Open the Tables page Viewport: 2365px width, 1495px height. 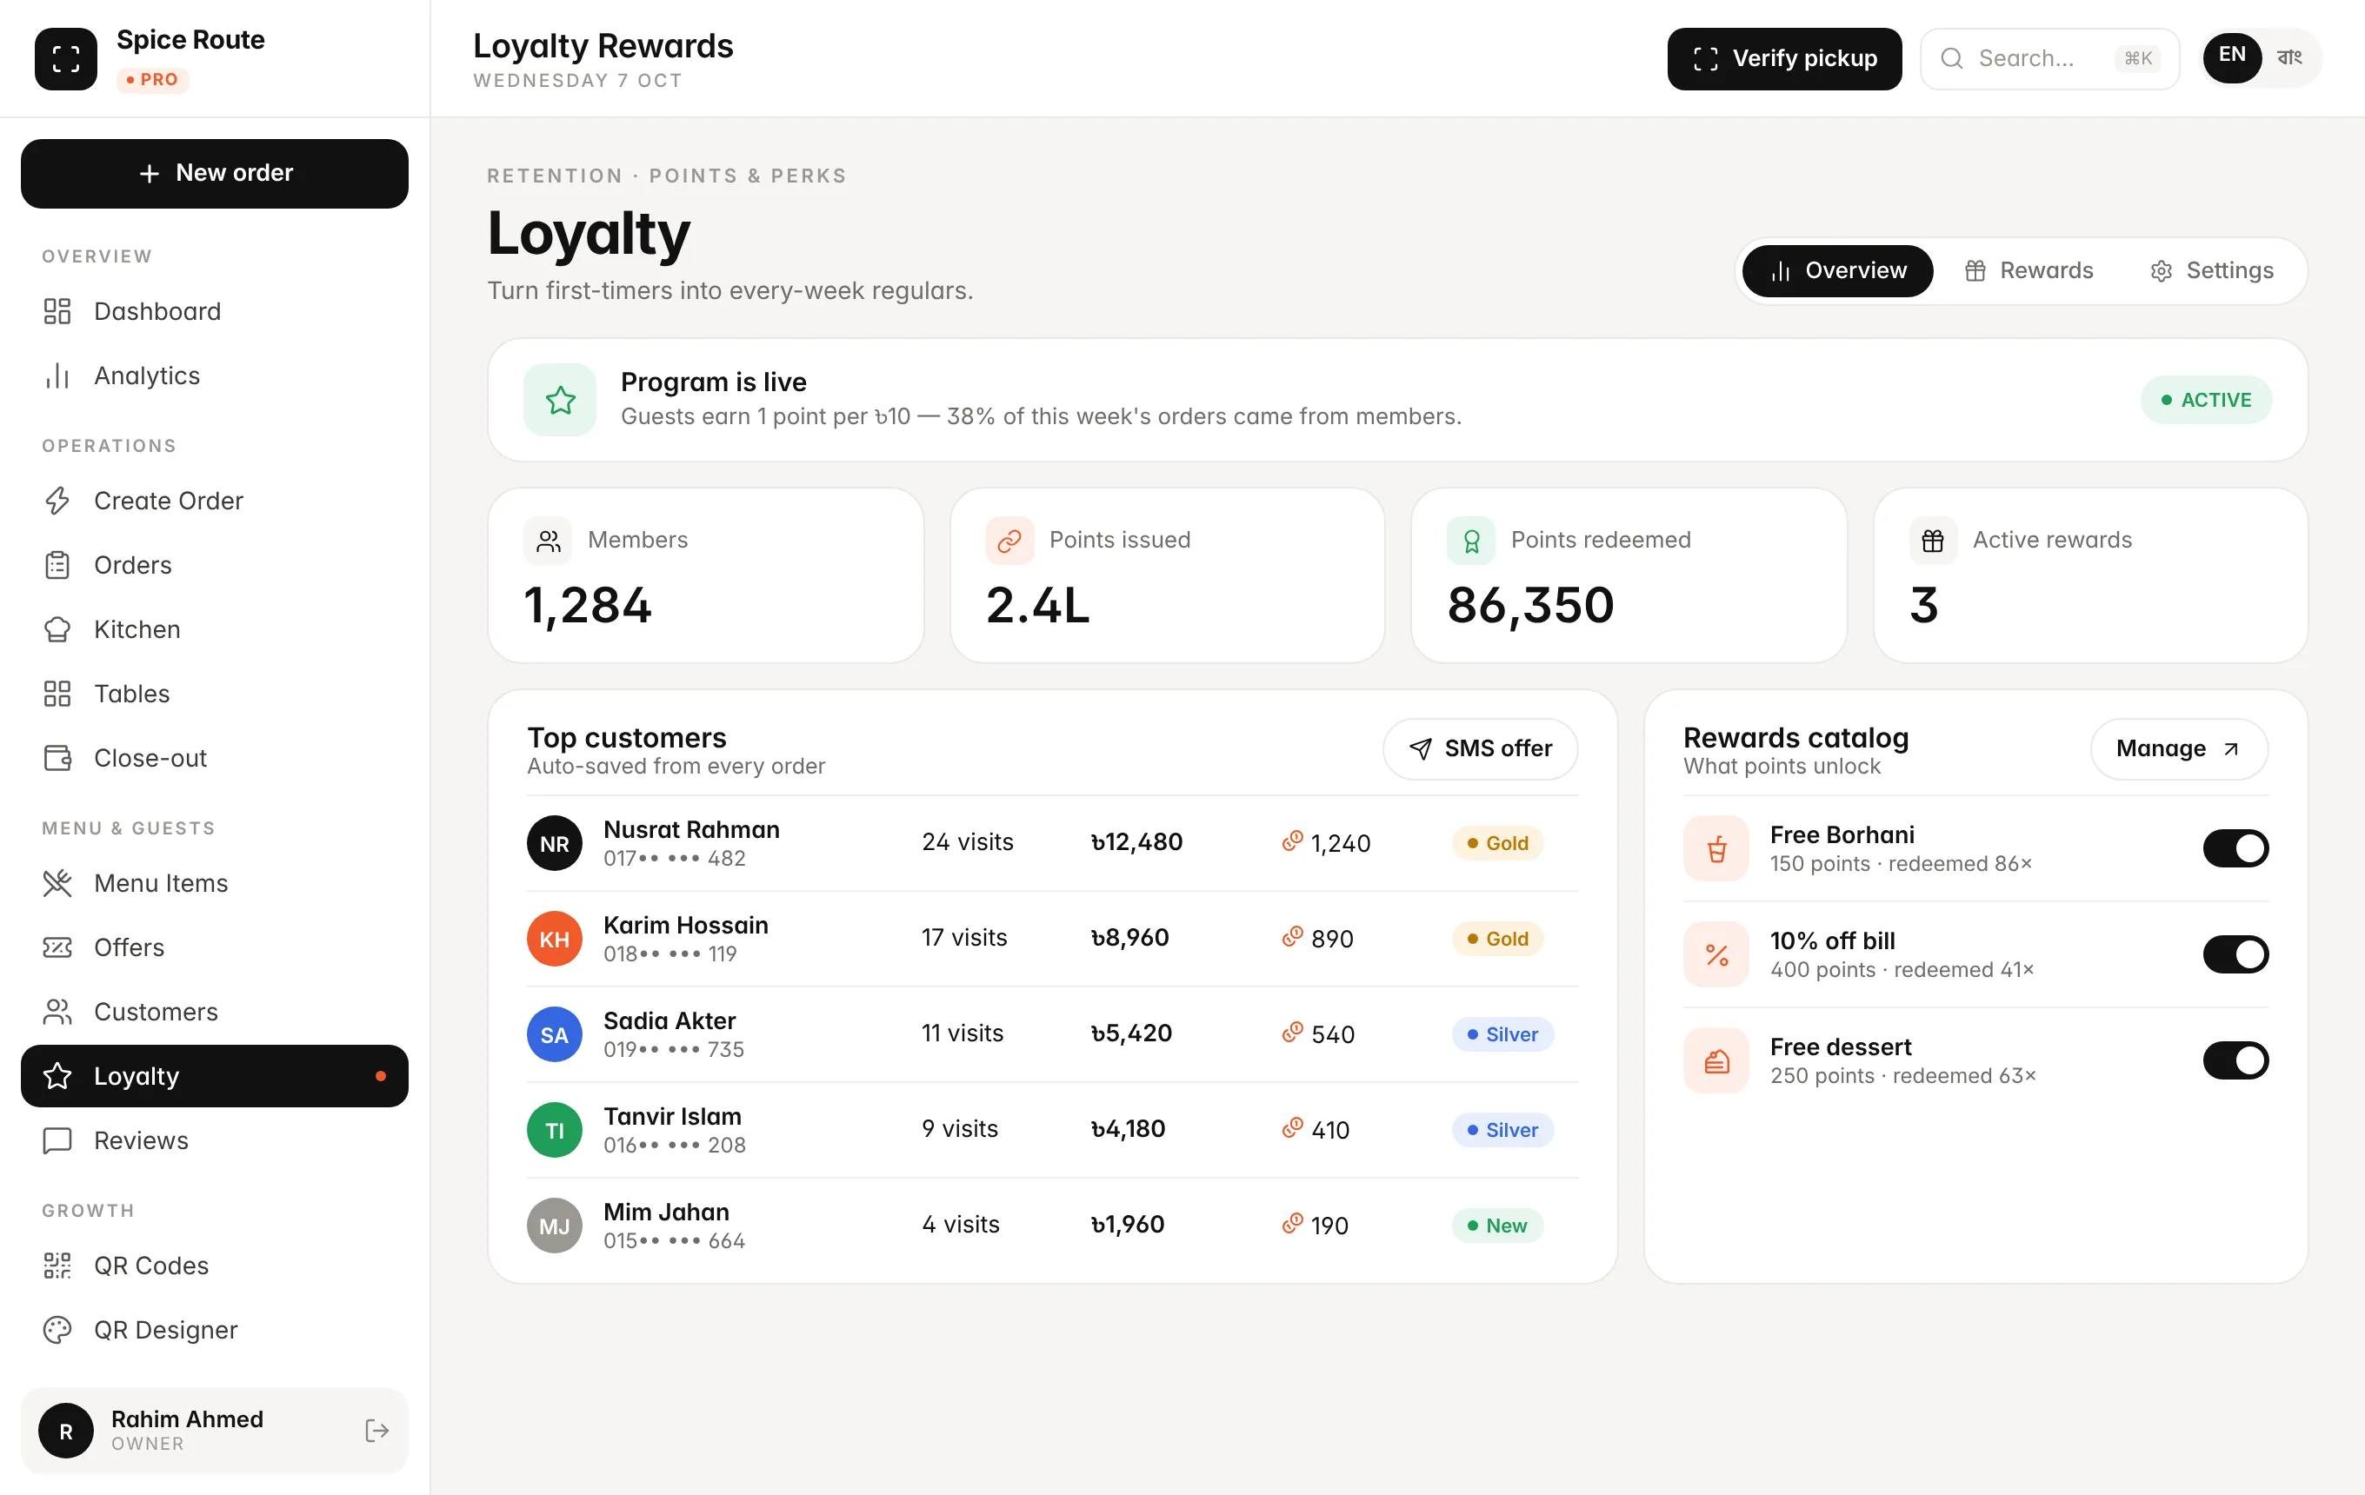(214, 694)
